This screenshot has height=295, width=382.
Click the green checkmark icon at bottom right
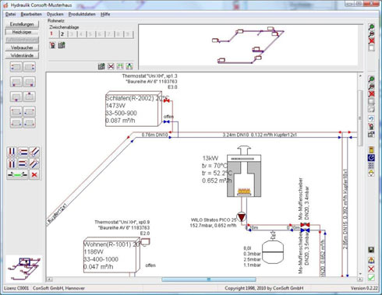tap(371, 277)
